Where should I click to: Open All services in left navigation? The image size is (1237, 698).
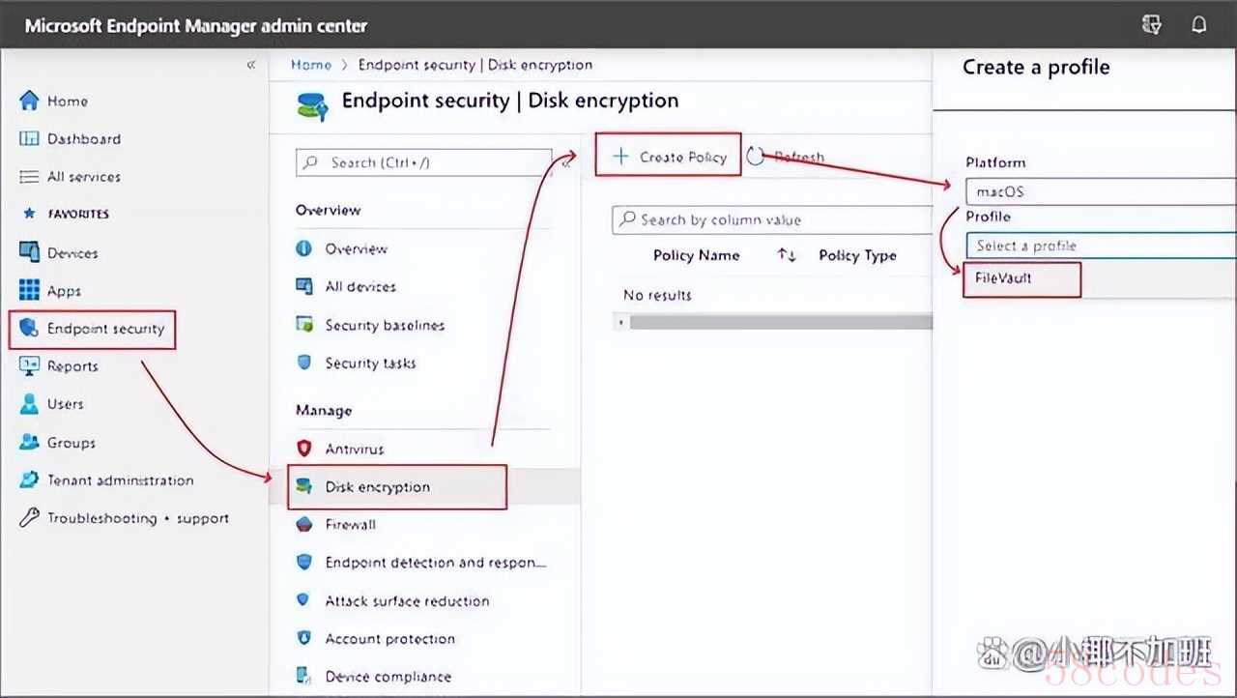pos(84,177)
